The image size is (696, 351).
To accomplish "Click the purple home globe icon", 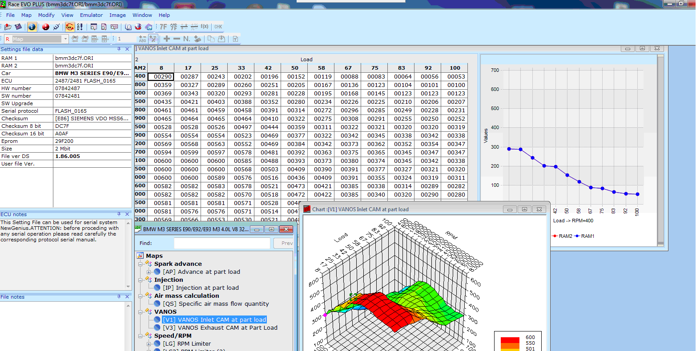I will point(149,27).
